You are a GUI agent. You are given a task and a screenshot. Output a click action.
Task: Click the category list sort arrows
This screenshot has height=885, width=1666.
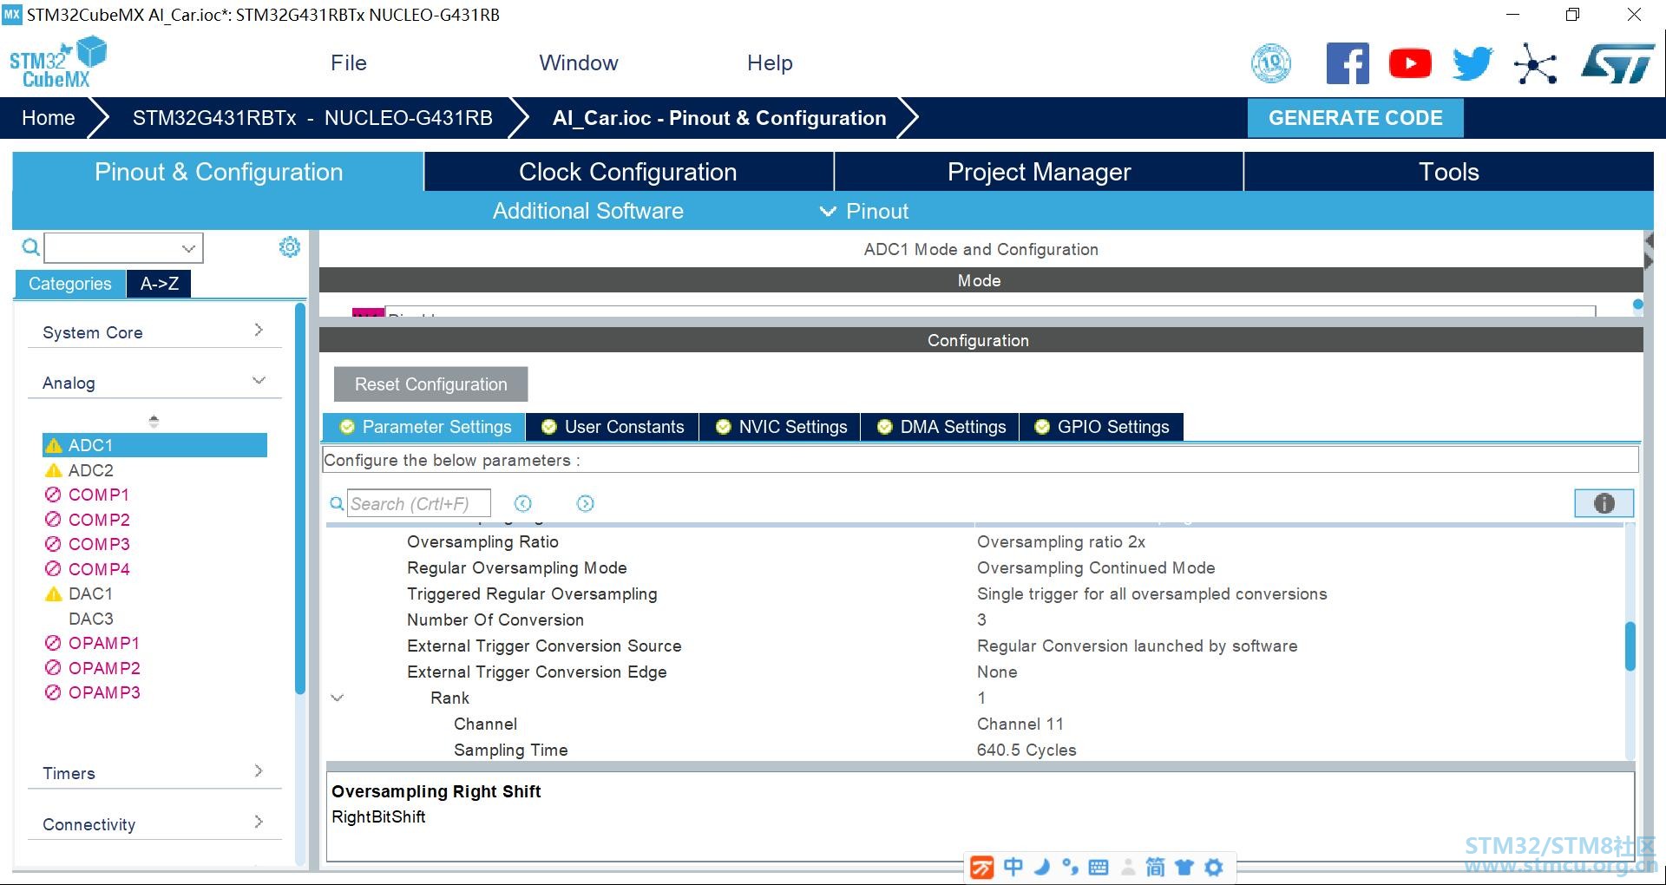[154, 422]
